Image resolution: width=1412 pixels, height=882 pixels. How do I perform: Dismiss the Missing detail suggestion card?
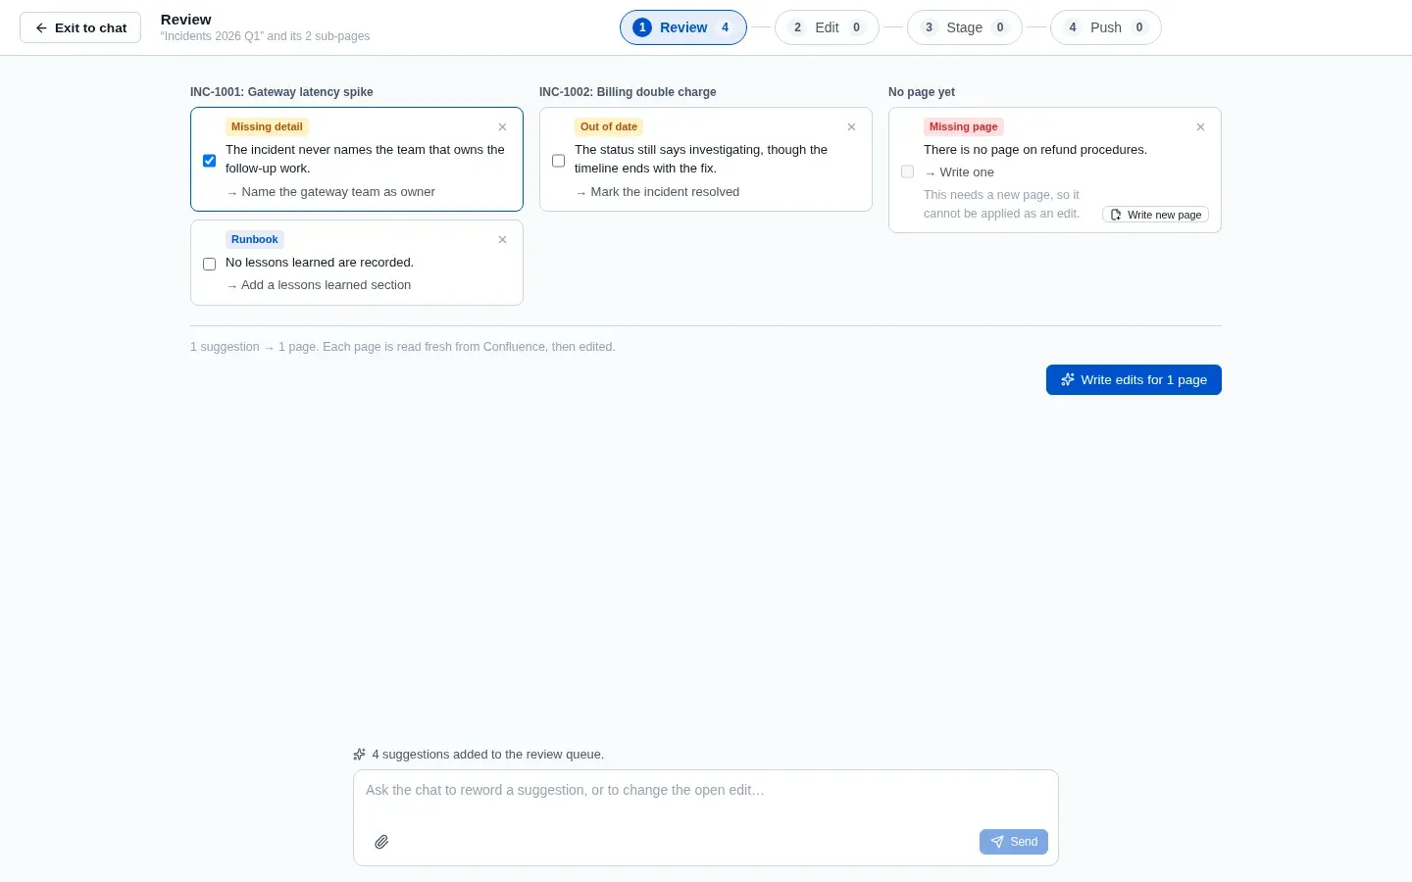click(502, 127)
